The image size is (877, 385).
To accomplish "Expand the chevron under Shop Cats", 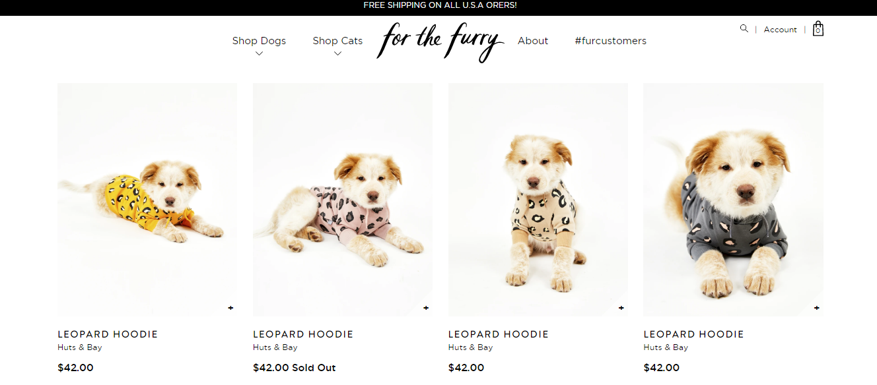I will click(337, 54).
